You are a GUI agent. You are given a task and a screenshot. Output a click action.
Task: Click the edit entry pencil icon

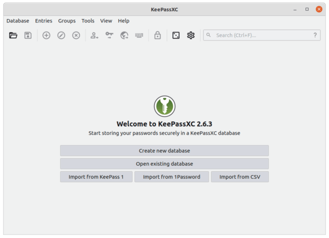click(x=61, y=36)
